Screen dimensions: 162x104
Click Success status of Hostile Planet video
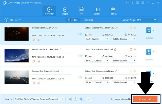[149, 60]
